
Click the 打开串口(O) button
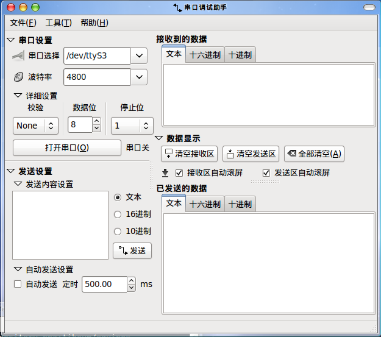click(x=67, y=147)
